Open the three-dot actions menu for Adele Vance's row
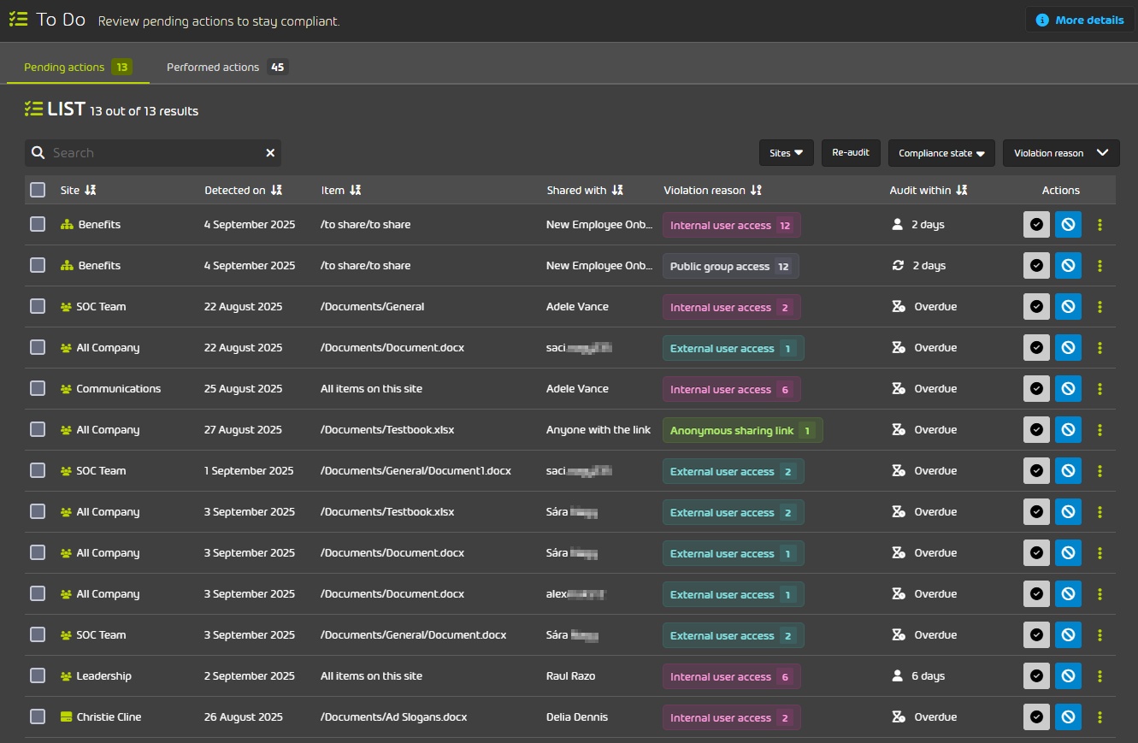Image resolution: width=1138 pixels, height=743 pixels. [1100, 306]
